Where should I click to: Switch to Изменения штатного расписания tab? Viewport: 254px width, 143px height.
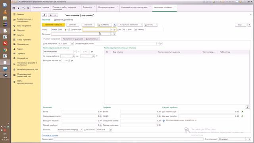(x=134, y=7)
